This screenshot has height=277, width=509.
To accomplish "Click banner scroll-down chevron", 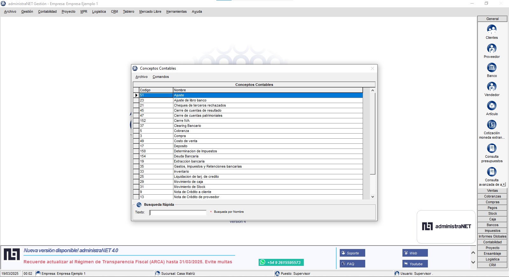I will point(473,262).
